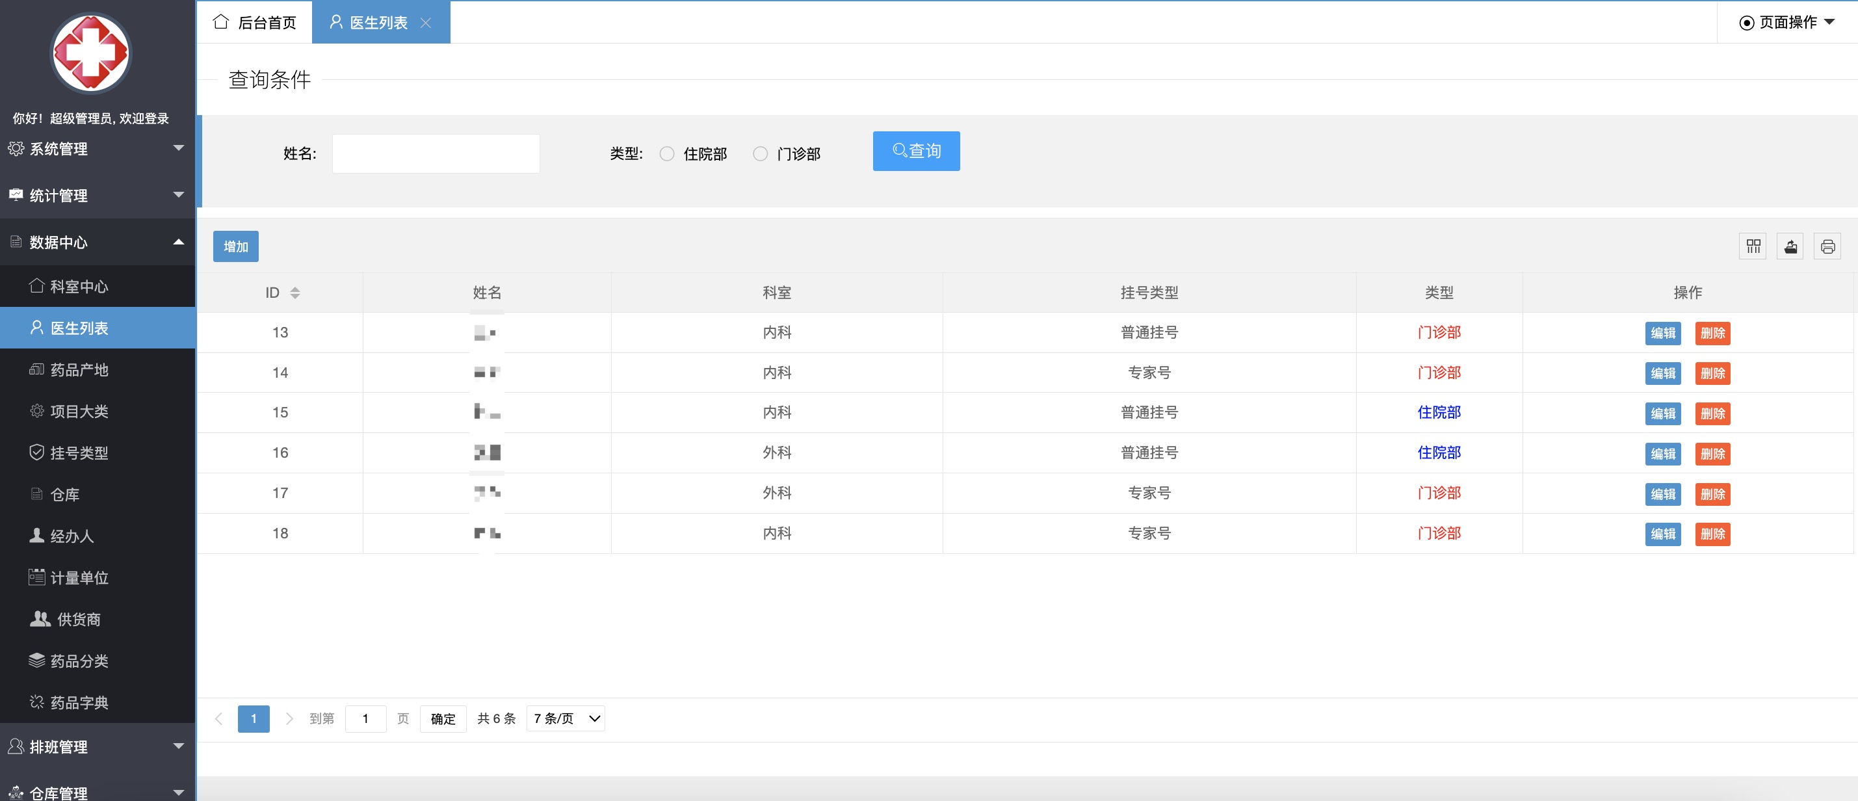Focus the 到第 page number input
The width and height of the screenshot is (1858, 801).
coord(366,718)
